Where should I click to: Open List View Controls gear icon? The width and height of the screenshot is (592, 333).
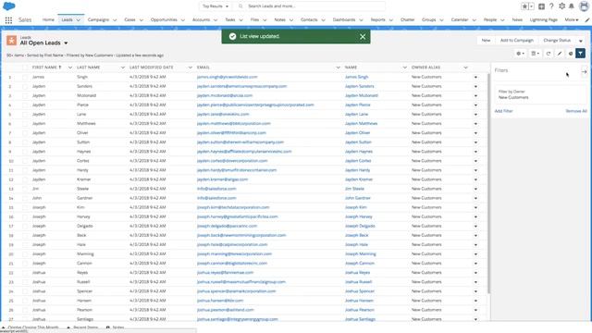[x=520, y=54]
